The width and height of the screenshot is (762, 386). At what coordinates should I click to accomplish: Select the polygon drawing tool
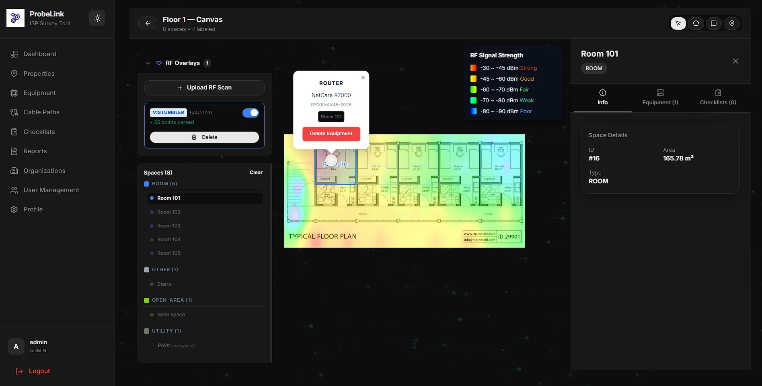pyautogui.click(x=696, y=23)
